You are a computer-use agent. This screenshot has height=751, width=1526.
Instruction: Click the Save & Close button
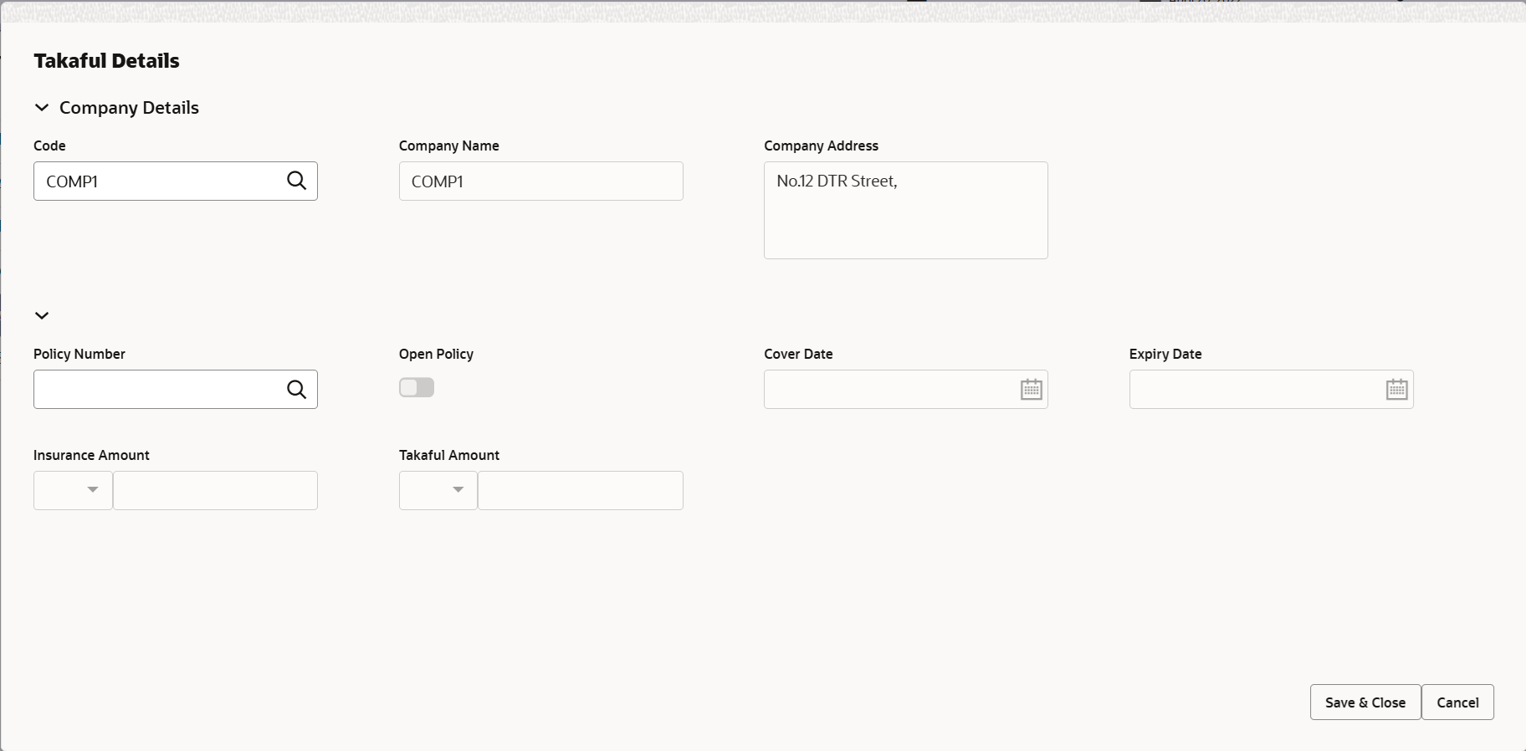tap(1365, 702)
